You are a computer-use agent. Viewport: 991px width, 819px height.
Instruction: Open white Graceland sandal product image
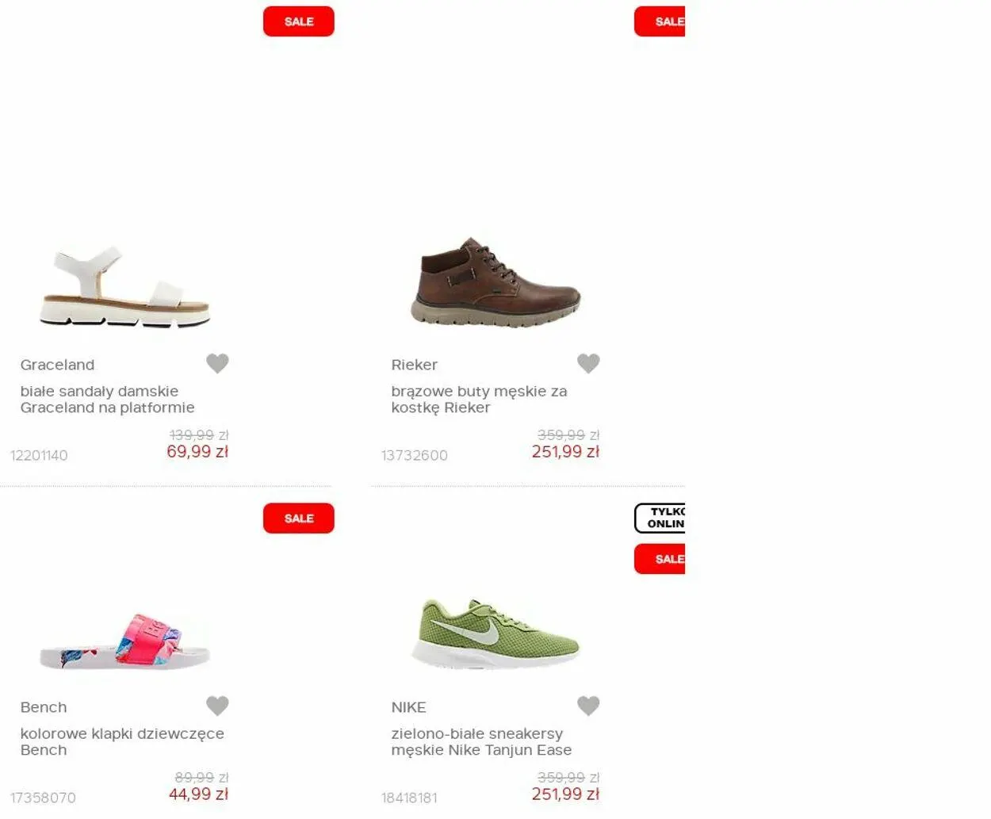pyautogui.click(x=125, y=287)
